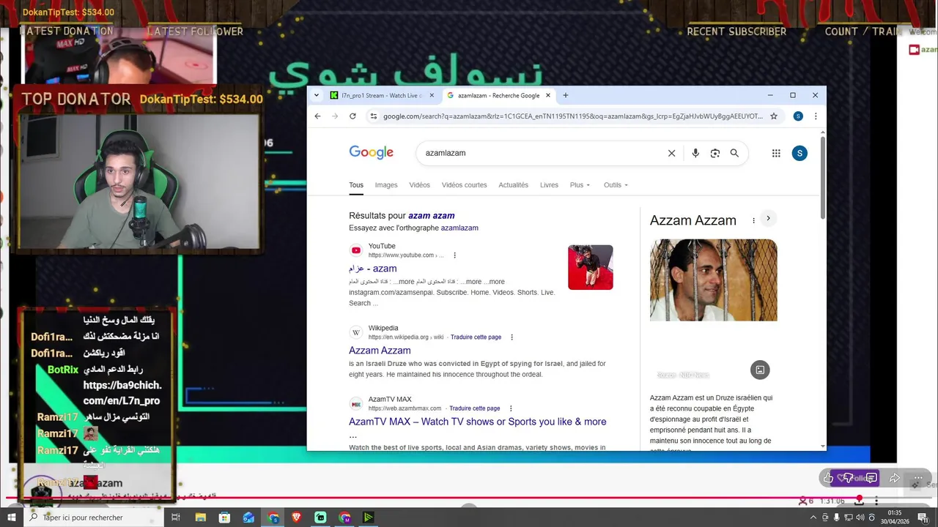Switch to the Livres tab
This screenshot has height=527, width=938.
[x=549, y=185]
